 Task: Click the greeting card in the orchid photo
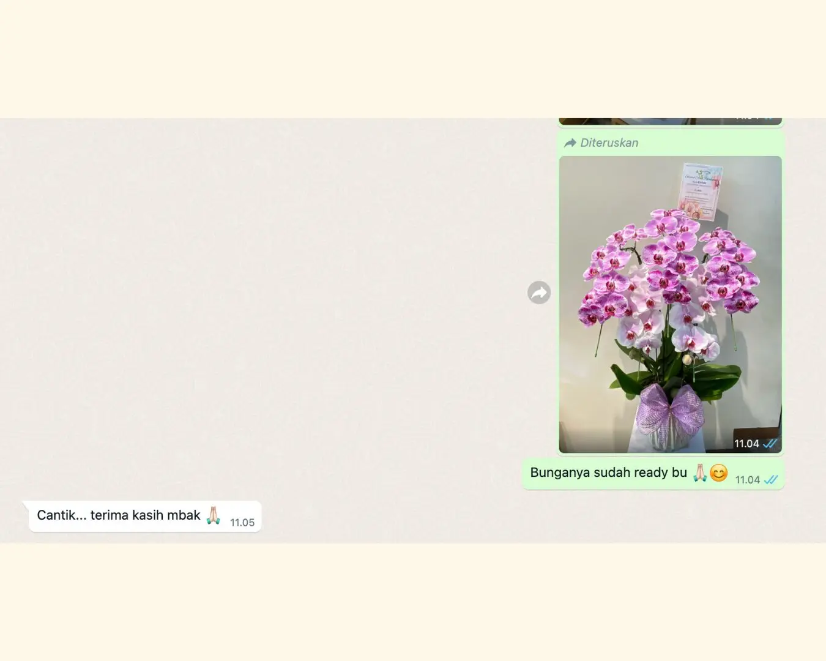(x=699, y=191)
